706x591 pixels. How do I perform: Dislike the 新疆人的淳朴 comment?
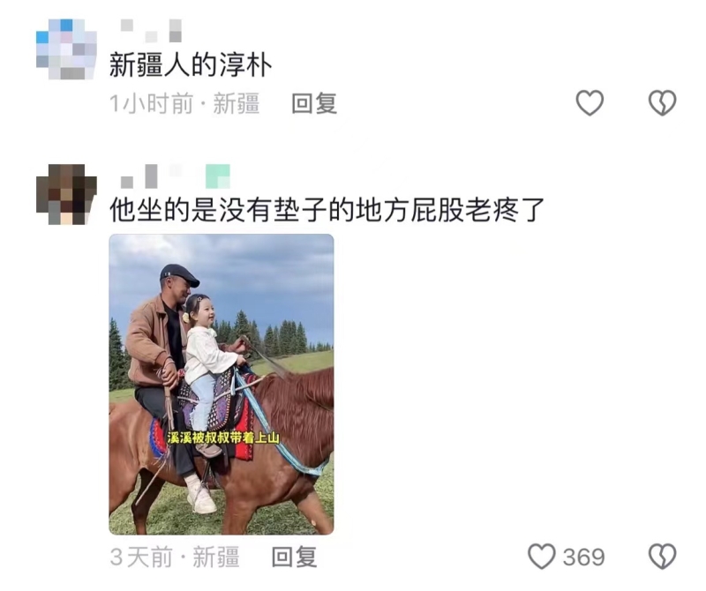[x=663, y=103]
